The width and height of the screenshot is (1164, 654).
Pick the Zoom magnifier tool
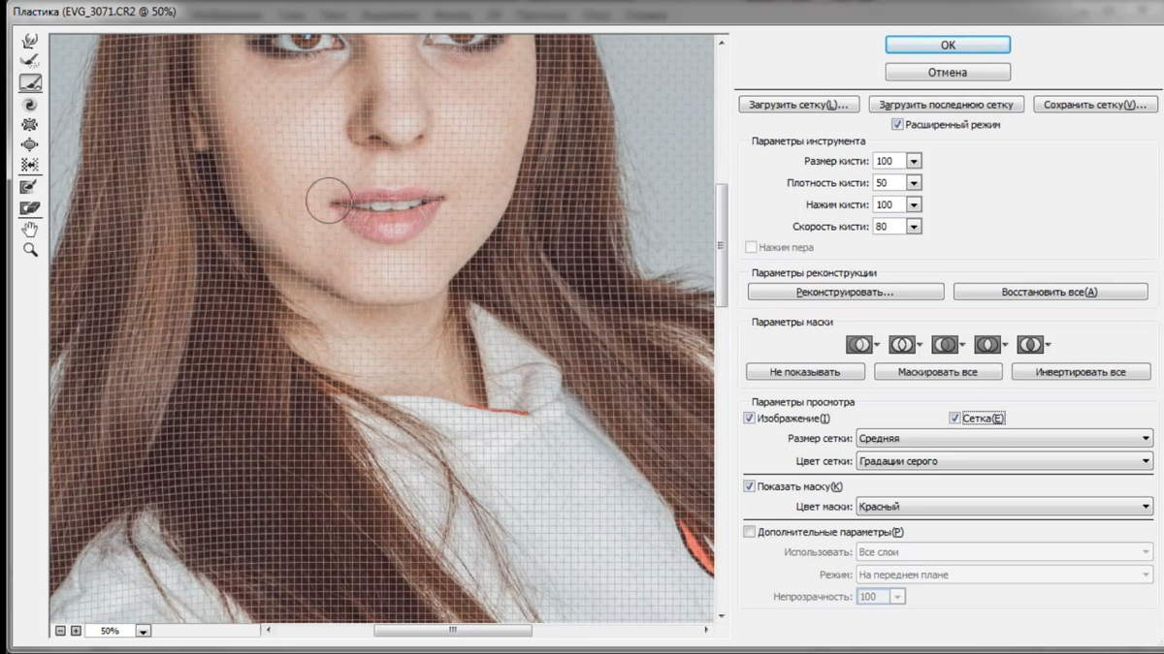point(30,250)
